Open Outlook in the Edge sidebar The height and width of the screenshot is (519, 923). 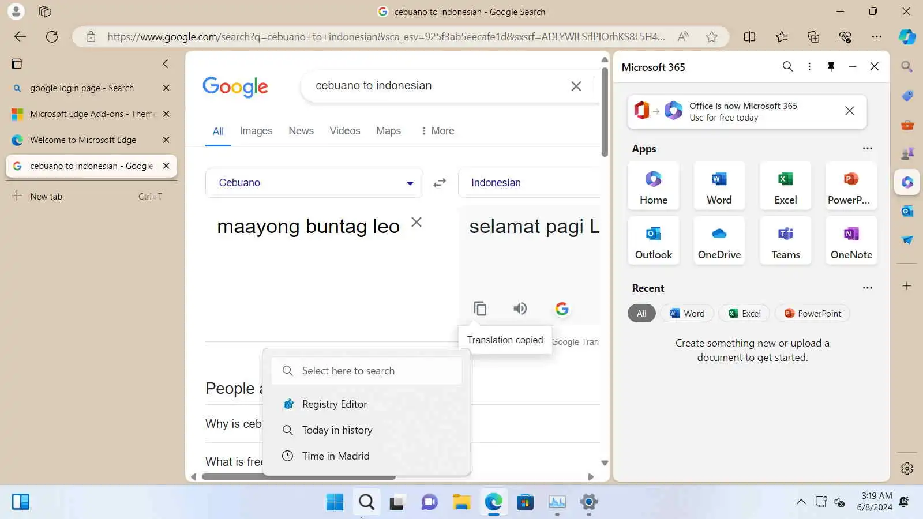(x=907, y=211)
